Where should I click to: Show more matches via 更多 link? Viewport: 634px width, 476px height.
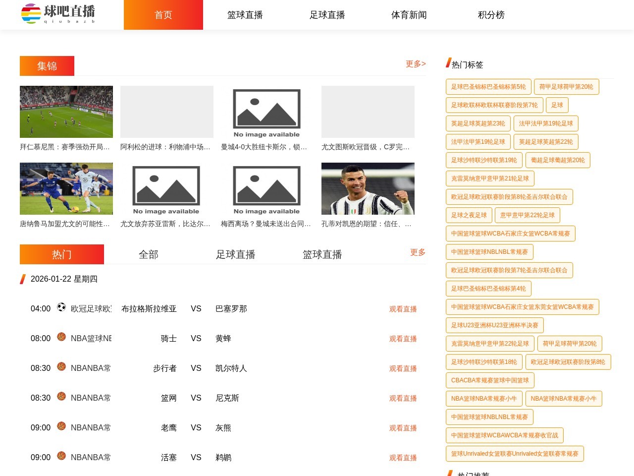click(418, 252)
